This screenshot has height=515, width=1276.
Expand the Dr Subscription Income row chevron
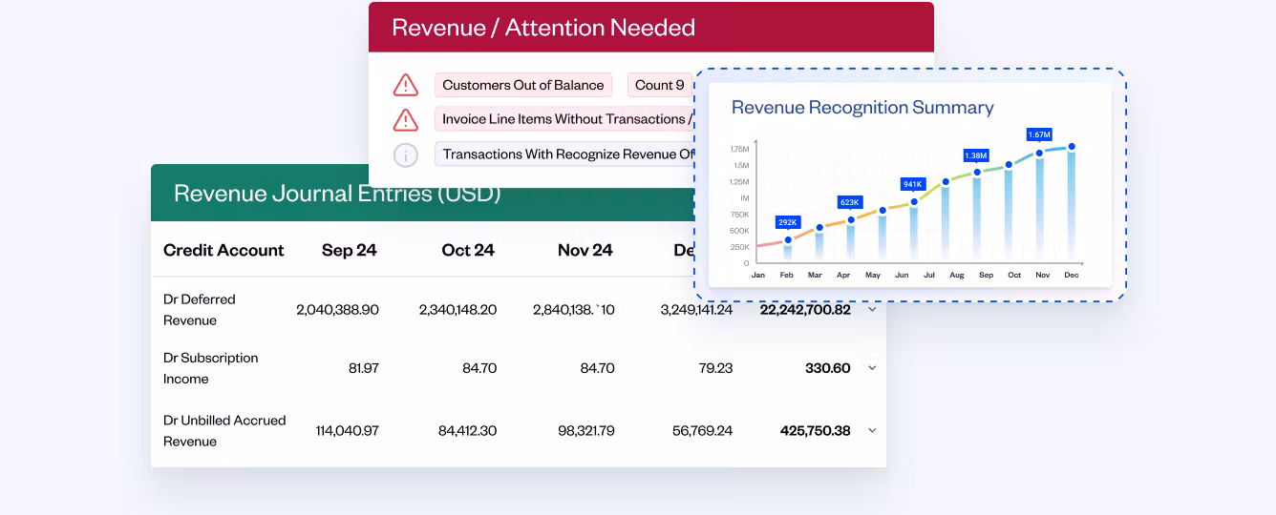pyautogui.click(x=872, y=368)
